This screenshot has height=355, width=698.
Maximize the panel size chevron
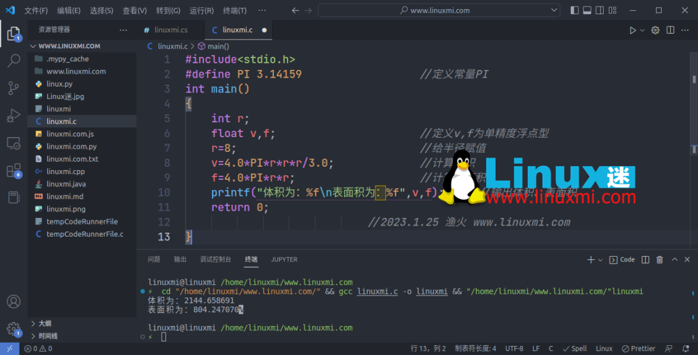point(674,259)
